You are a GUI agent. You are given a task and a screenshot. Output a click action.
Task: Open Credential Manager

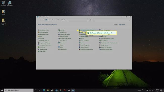pyautogui.click(x=43, y=32)
